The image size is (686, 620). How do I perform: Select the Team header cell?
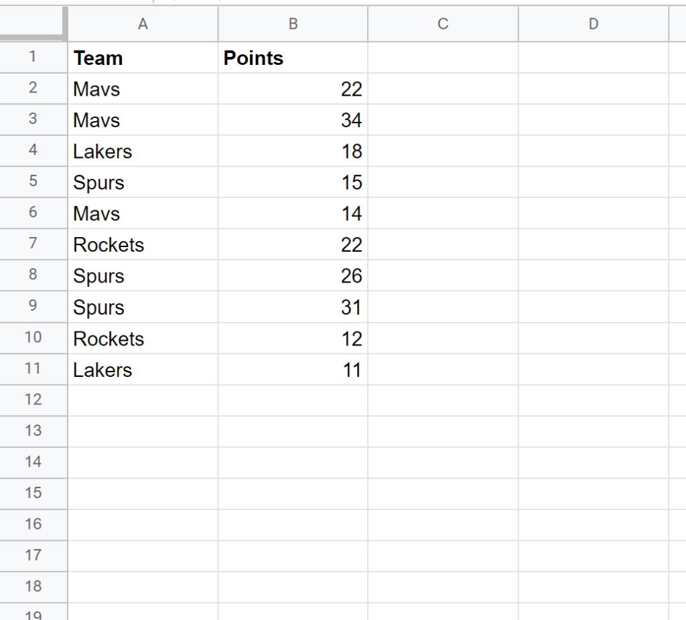pos(142,58)
